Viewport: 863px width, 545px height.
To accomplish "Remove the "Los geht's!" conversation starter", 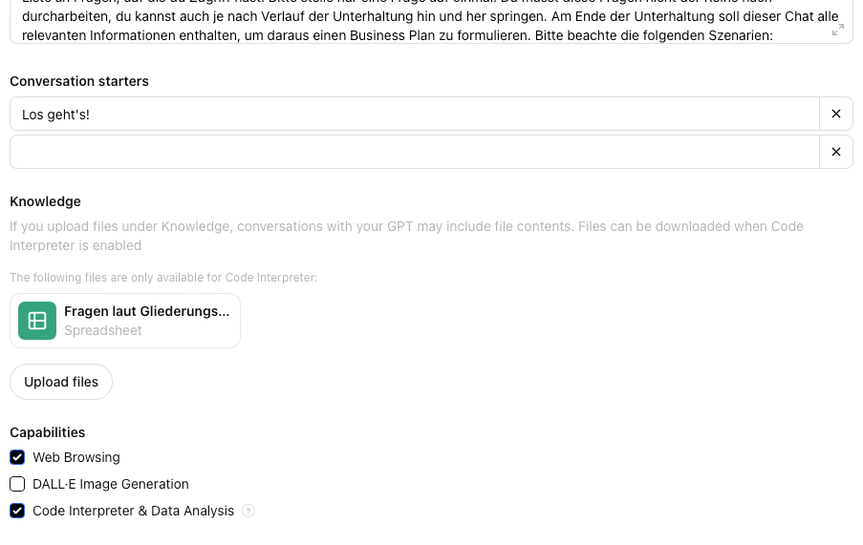I will pos(836,114).
